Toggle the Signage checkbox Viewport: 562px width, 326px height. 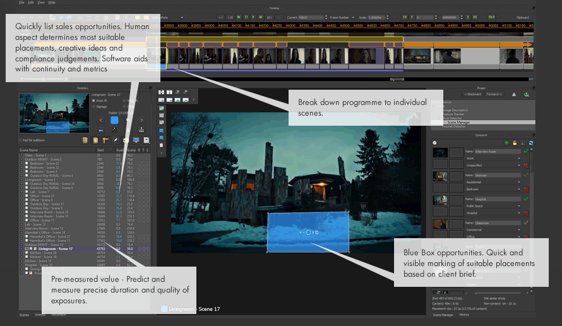click(x=93, y=107)
